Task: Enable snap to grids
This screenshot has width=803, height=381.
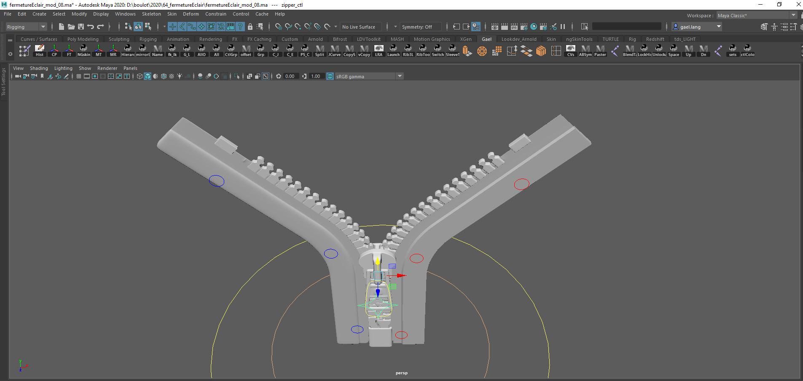Action: click(279, 27)
